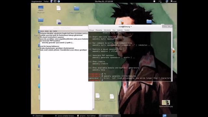This screenshot has width=208, height=117.
Task: Open the root user menu
Action: pyautogui.click(x=174, y=1)
